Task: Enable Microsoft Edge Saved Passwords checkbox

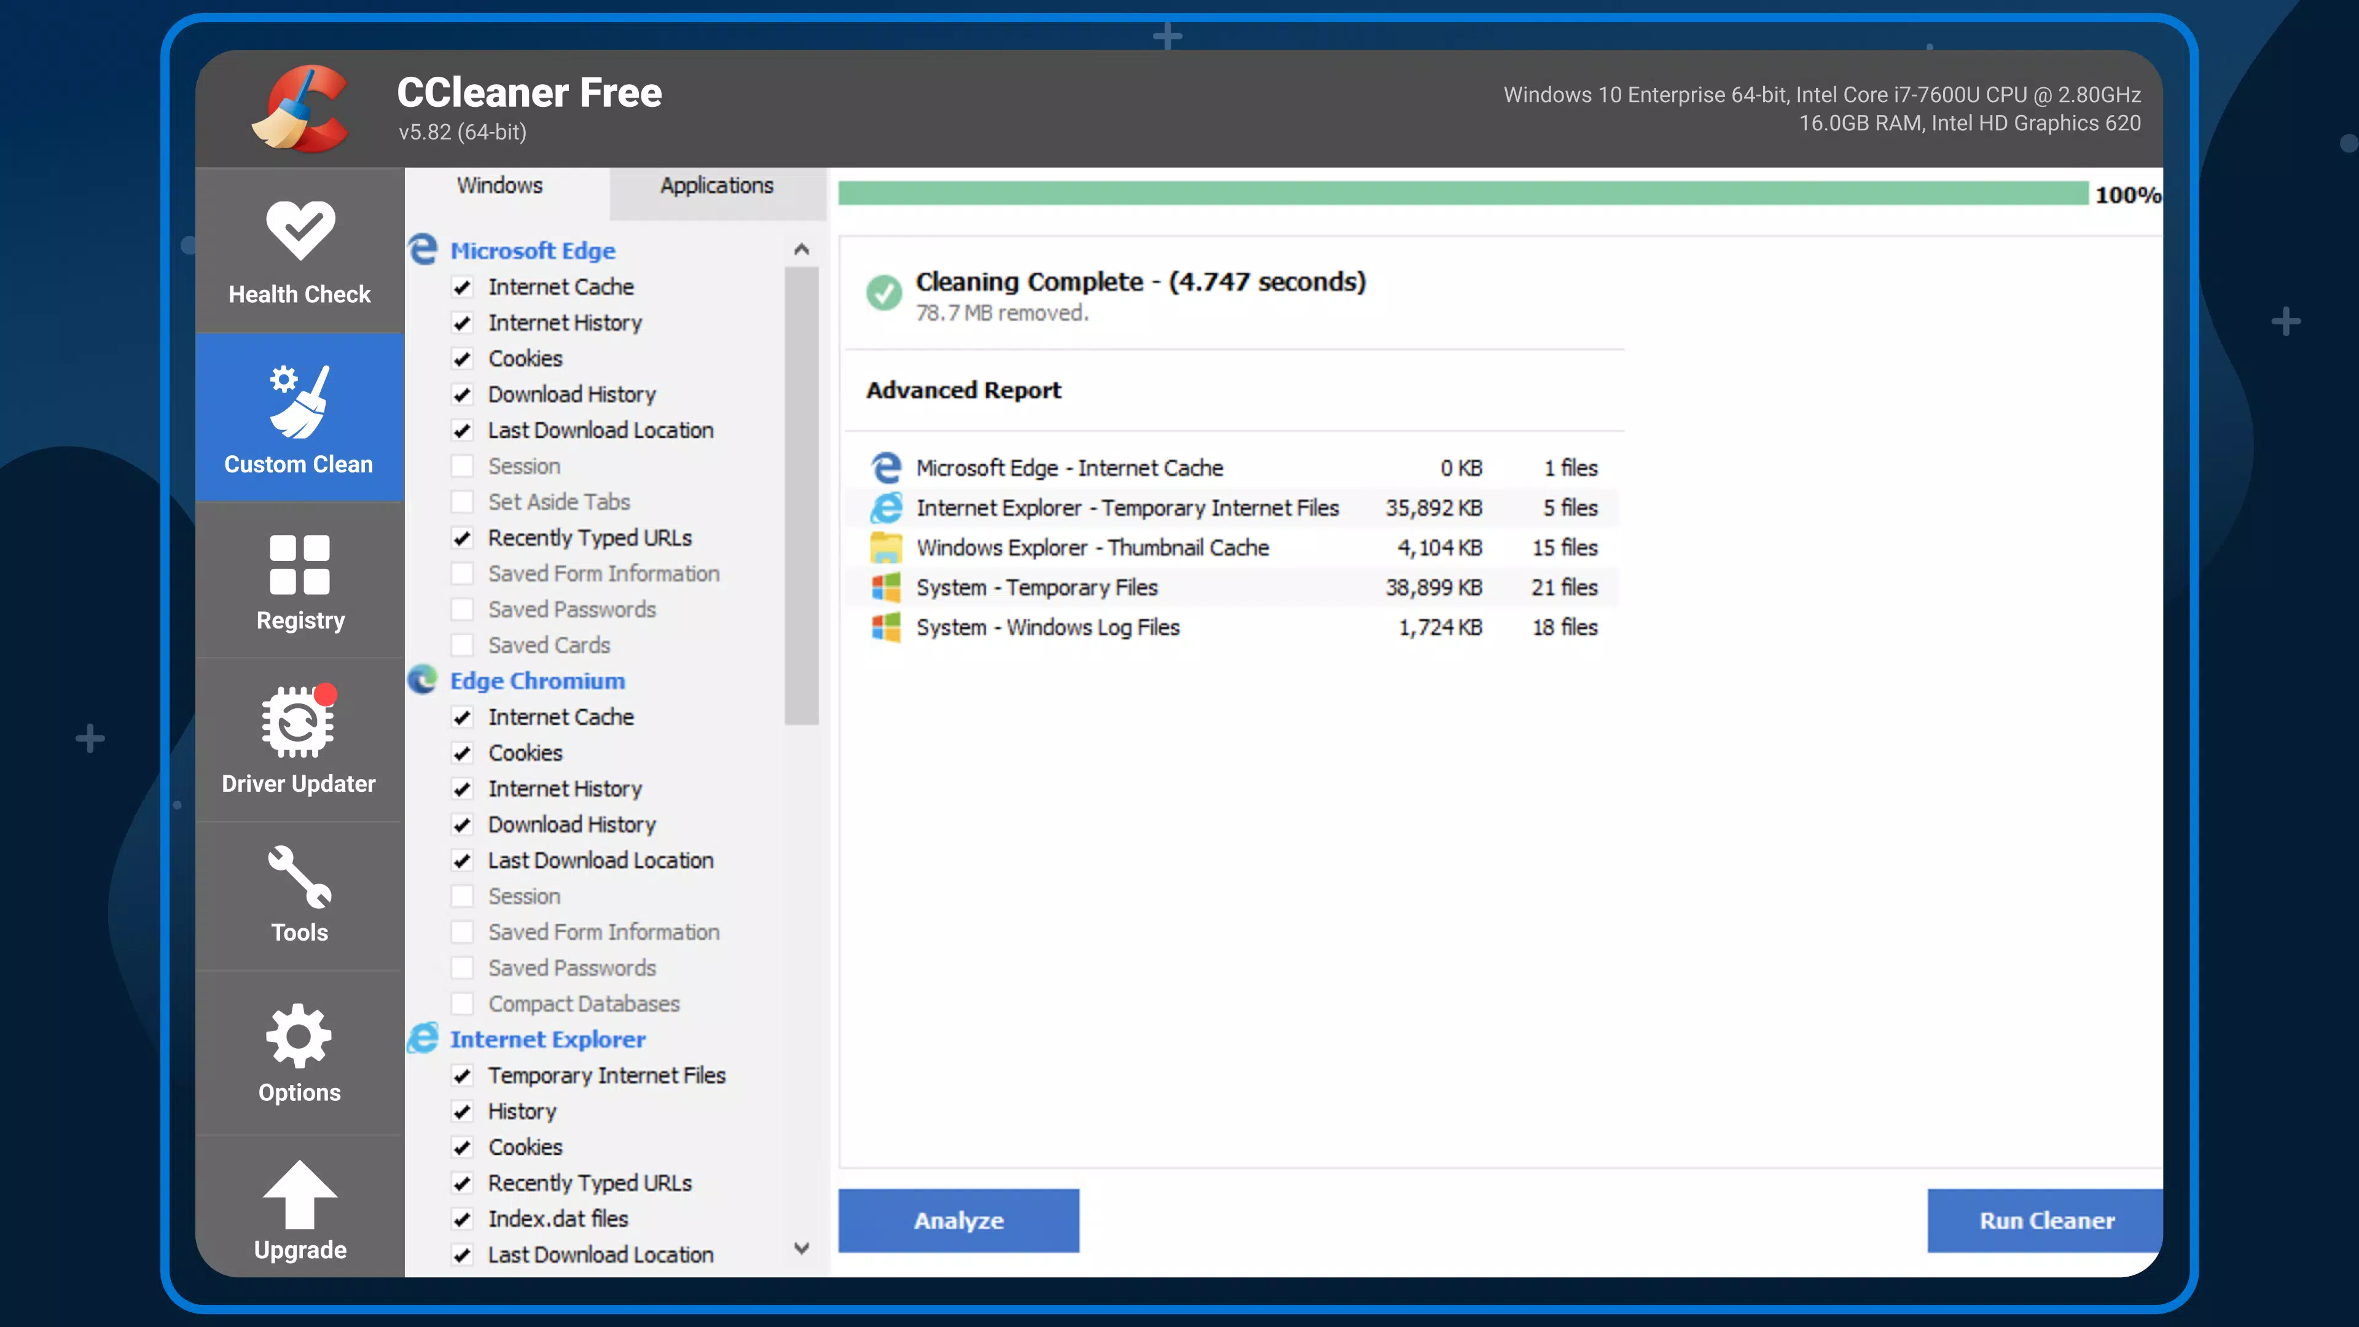Action: [463, 609]
